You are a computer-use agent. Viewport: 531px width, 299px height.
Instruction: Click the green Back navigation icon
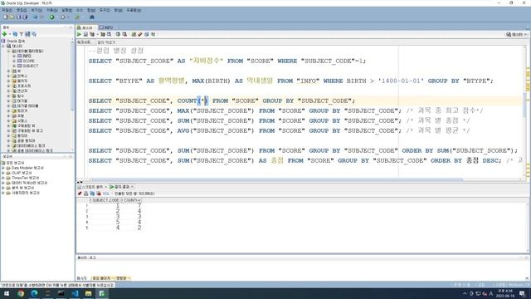(x=51, y=17)
